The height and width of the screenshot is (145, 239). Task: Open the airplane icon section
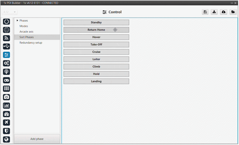(7, 122)
